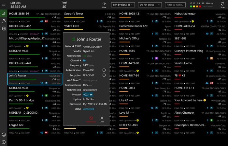Open the 'Do not group' dropdown
228x146 pixels.
coord(150,5)
